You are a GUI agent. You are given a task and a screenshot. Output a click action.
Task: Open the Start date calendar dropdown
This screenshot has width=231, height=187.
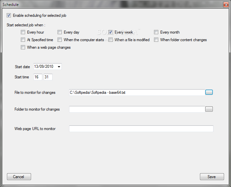59,67
